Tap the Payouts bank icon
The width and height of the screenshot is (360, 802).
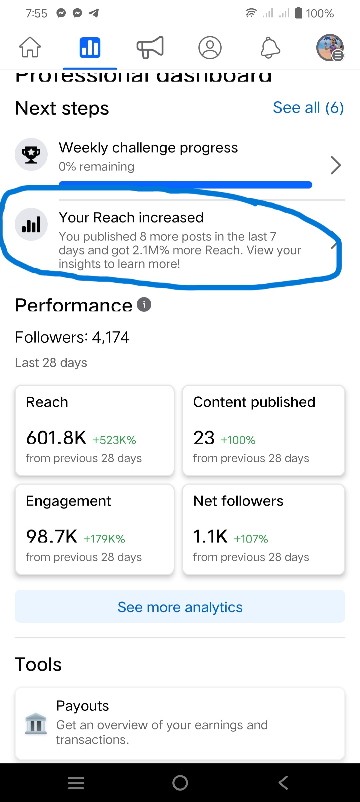tap(36, 723)
